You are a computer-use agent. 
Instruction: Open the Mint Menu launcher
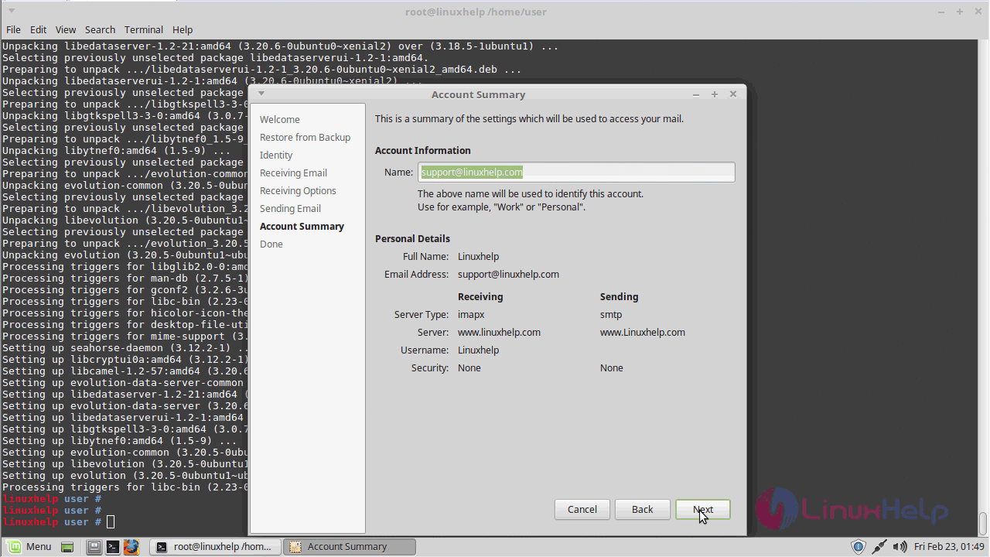pos(28,546)
